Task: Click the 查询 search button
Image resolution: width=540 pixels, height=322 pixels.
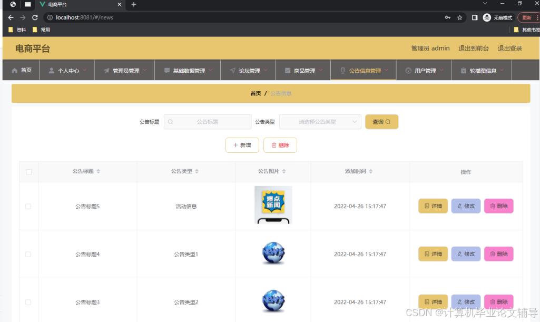Action: (x=381, y=122)
